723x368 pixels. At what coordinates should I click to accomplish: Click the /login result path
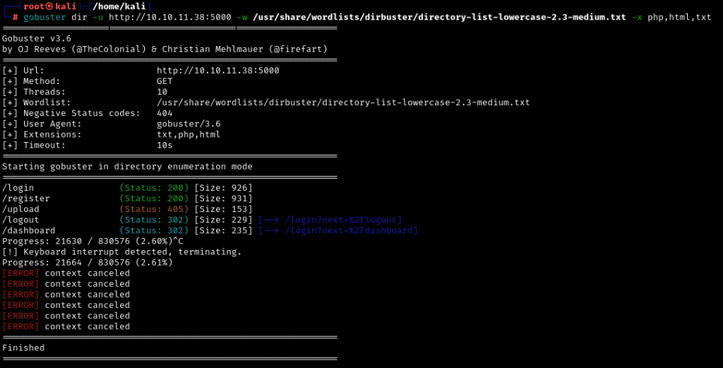(18, 188)
